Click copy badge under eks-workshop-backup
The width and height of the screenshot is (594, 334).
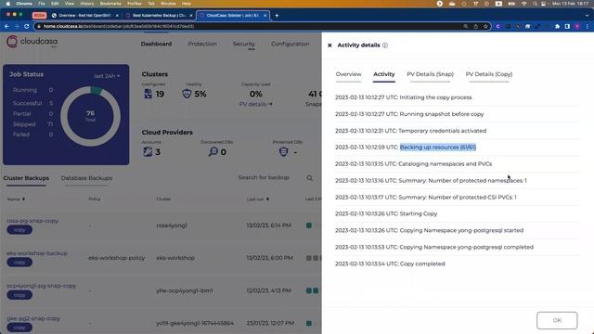click(x=19, y=263)
